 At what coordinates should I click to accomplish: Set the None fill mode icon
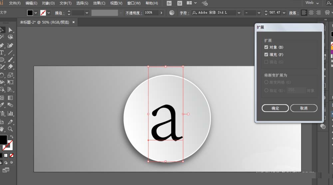(12, 155)
